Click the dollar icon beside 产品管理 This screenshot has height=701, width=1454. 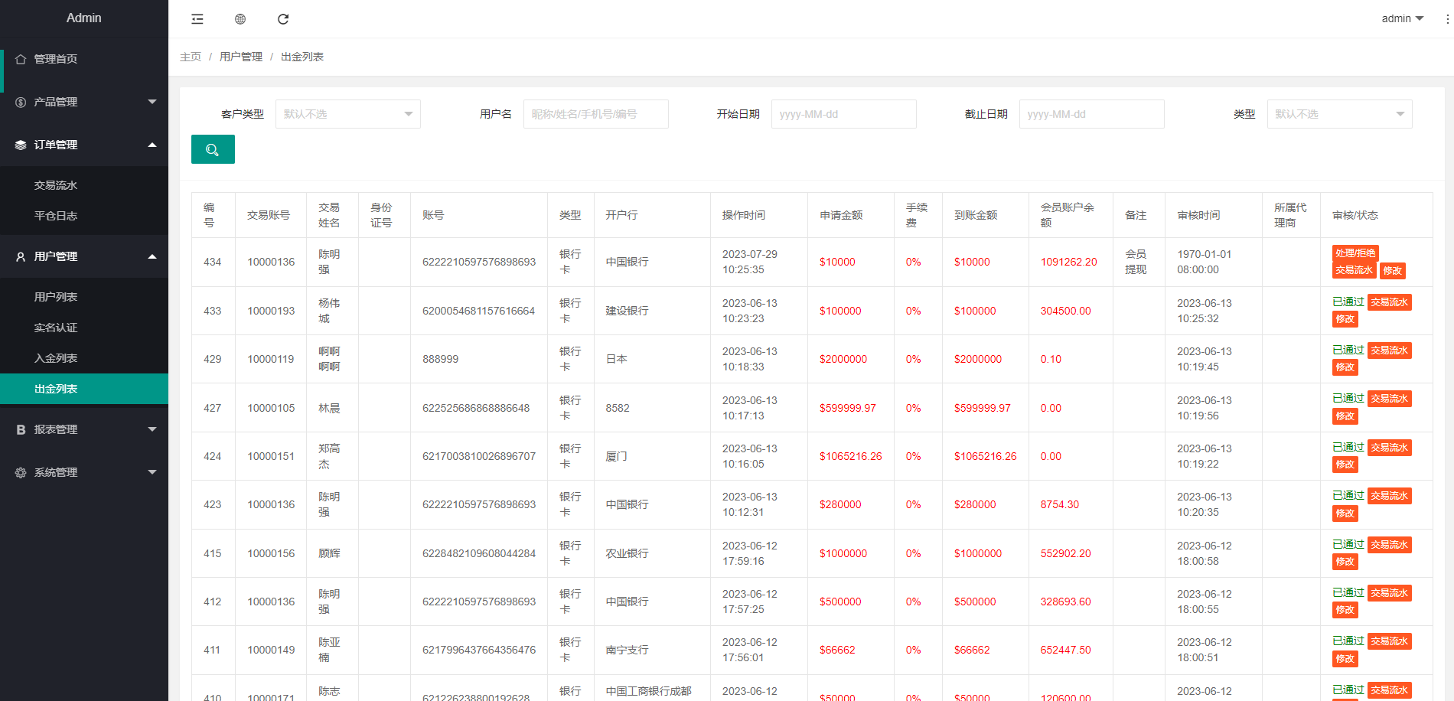[20, 101]
